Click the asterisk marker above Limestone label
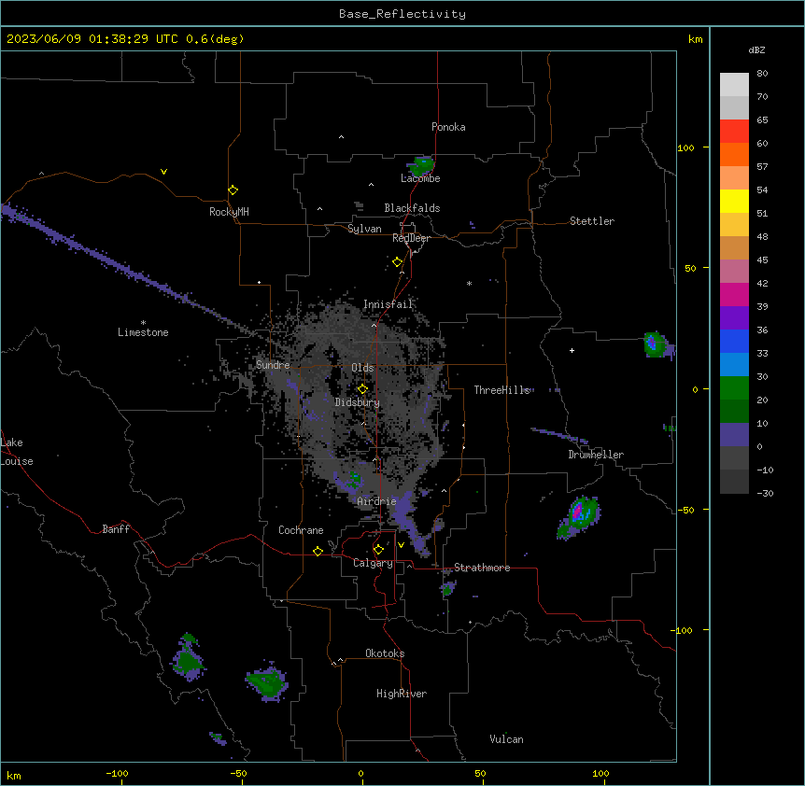805x786 pixels. tap(143, 322)
